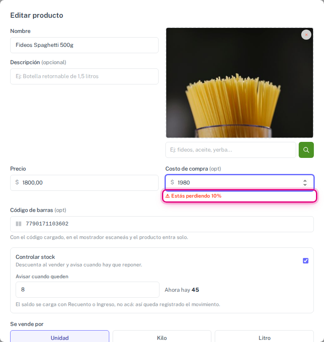This screenshot has width=324, height=342.
Task: Click the spaghetti product photo thumbnail
Action: [240, 83]
